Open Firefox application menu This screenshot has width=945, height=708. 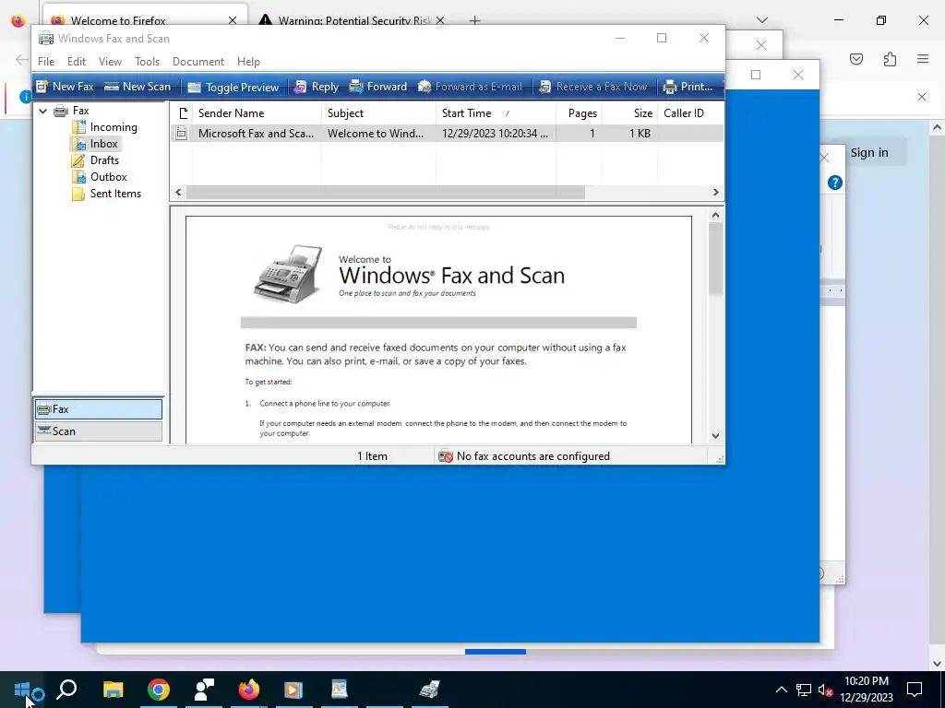point(923,59)
